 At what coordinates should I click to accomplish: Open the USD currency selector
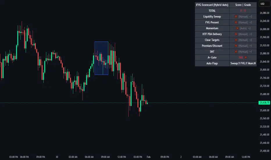[x=264, y=4]
